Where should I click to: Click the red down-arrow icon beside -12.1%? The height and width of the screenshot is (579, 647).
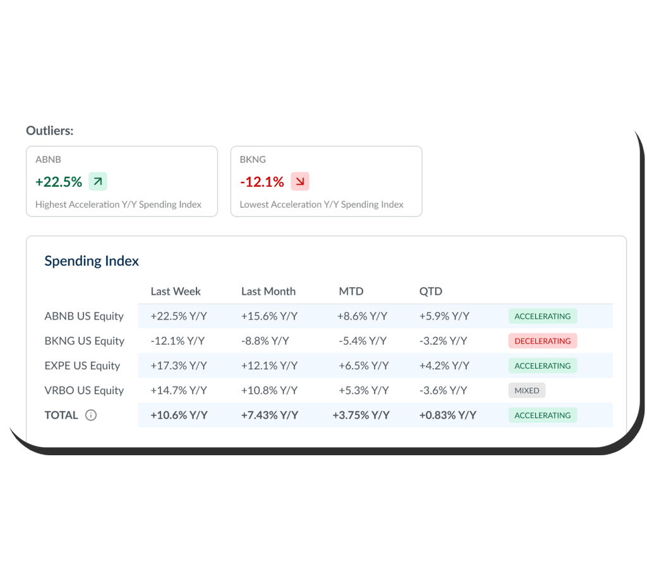click(x=300, y=181)
